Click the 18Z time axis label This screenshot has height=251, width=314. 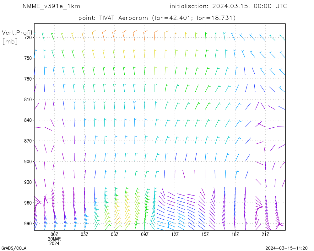(235, 234)
